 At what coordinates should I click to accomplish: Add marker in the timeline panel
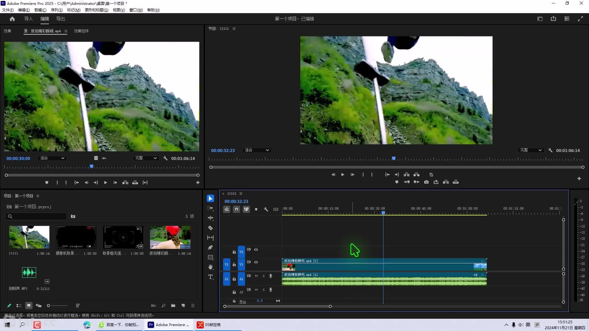pyautogui.click(x=256, y=209)
